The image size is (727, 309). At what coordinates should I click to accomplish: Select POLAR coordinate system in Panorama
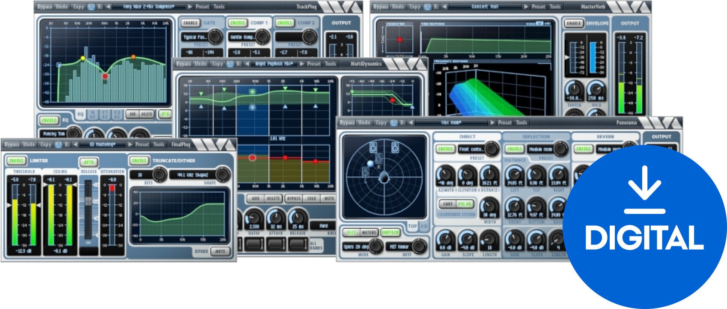point(465,204)
